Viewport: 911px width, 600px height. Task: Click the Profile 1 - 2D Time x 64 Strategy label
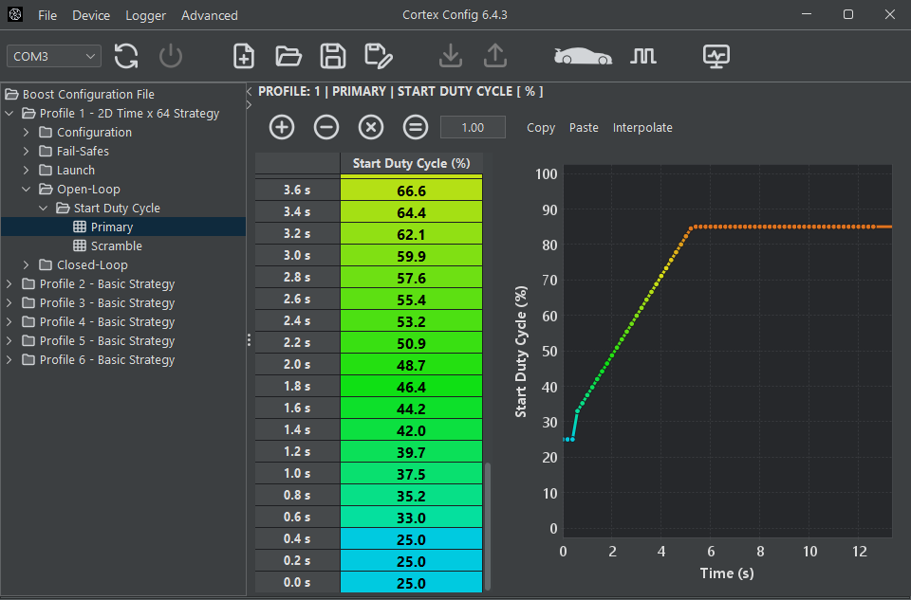(129, 113)
